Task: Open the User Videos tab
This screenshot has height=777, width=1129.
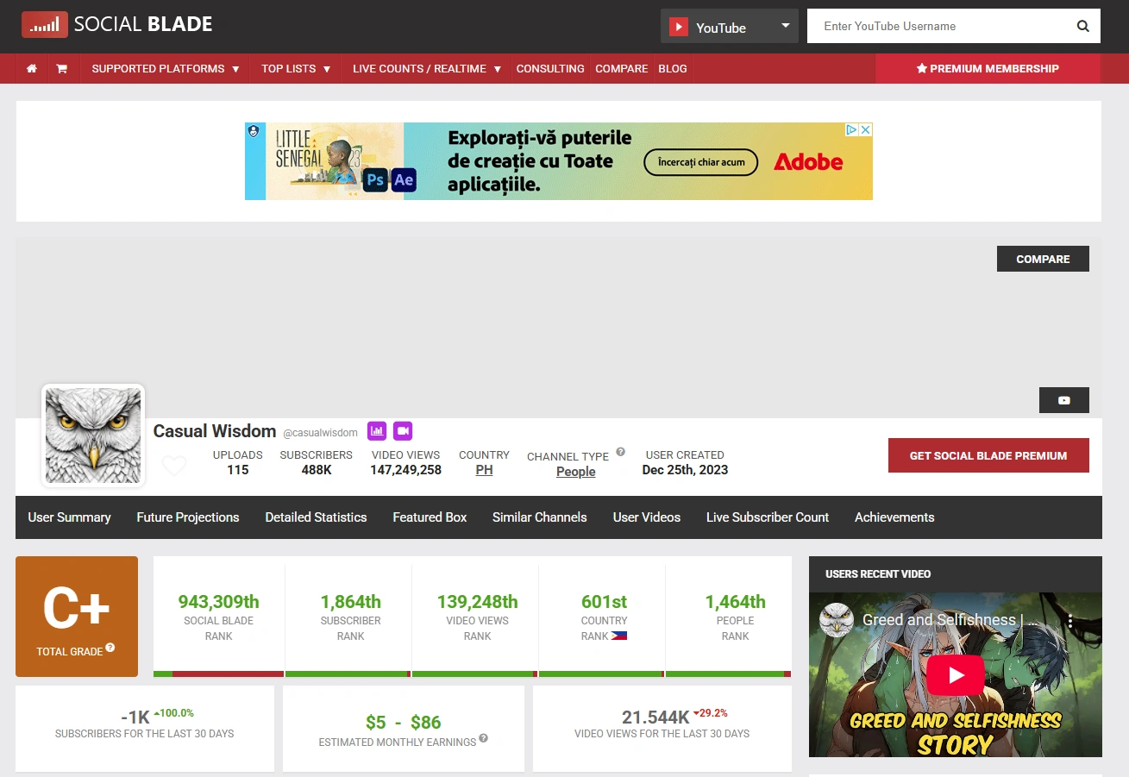Action: coord(647,517)
